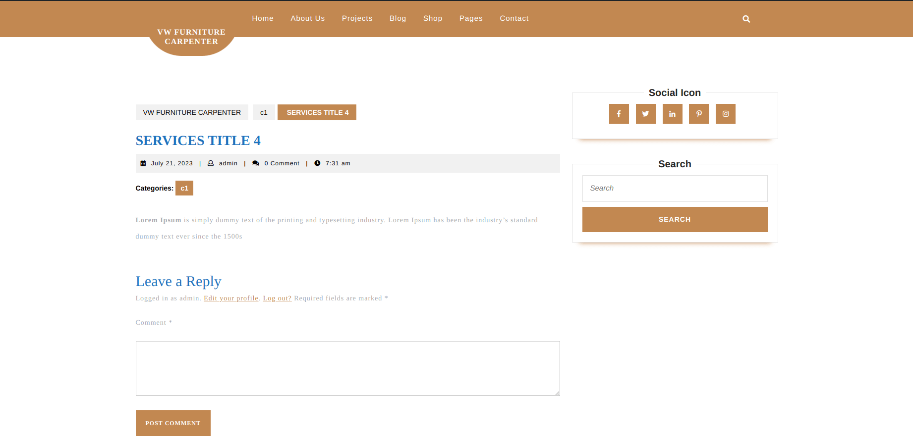The image size is (913, 436).
Task: Go to the About Us page
Action: point(307,18)
